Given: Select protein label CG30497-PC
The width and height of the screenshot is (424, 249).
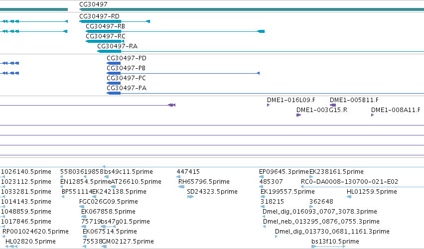Looking at the screenshot, I should (126, 78).
